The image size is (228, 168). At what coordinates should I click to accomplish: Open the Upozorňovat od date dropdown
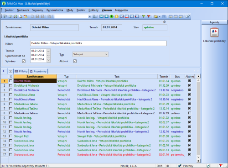pos(48,56)
